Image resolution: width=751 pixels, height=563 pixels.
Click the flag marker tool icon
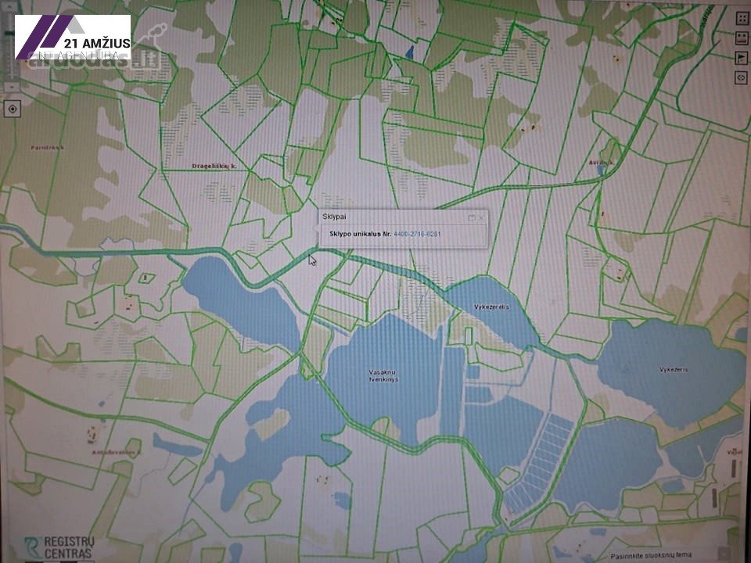[x=742, y=58]
